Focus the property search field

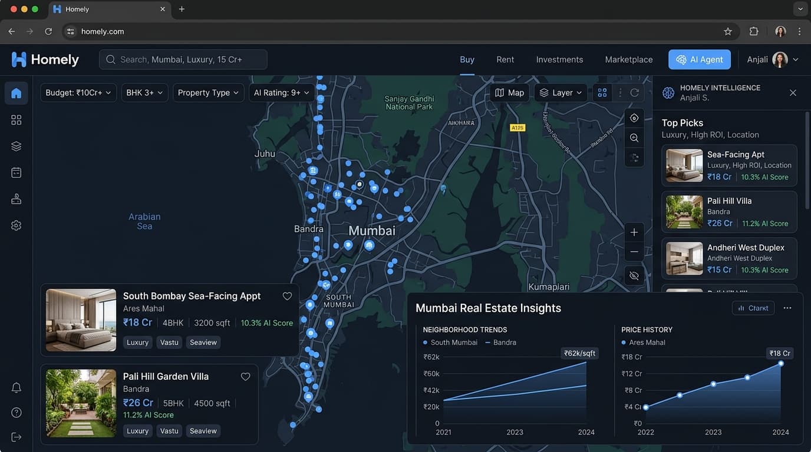tap(183, 59)
